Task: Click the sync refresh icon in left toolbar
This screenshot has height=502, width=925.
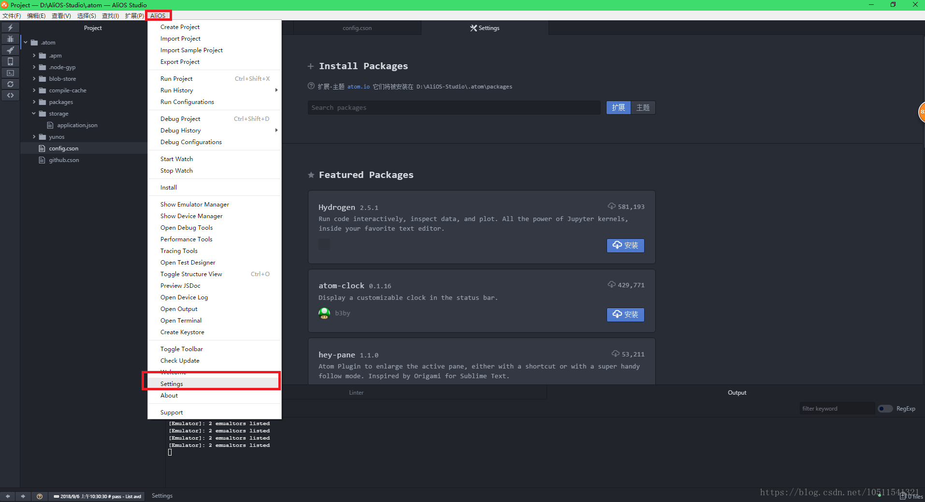Action: tap(10, 84)
